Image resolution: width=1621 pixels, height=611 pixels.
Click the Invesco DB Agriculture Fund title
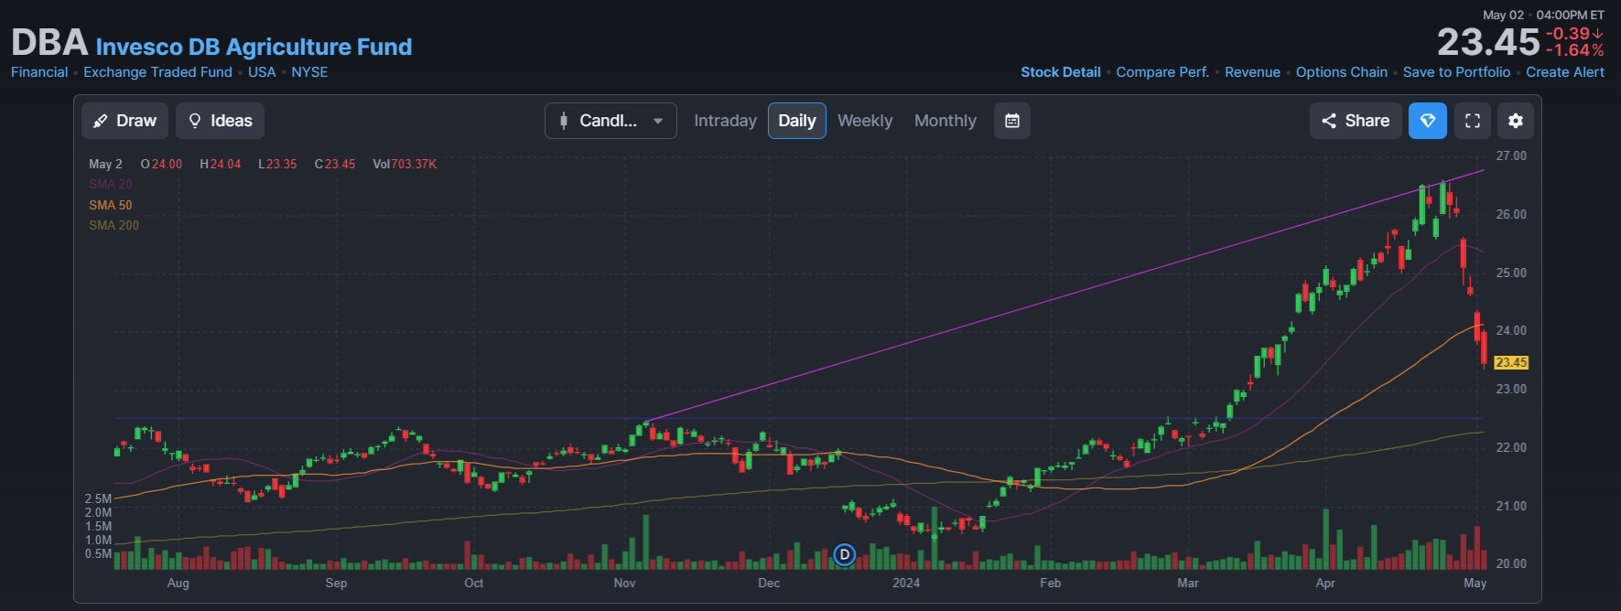point(254,47)
